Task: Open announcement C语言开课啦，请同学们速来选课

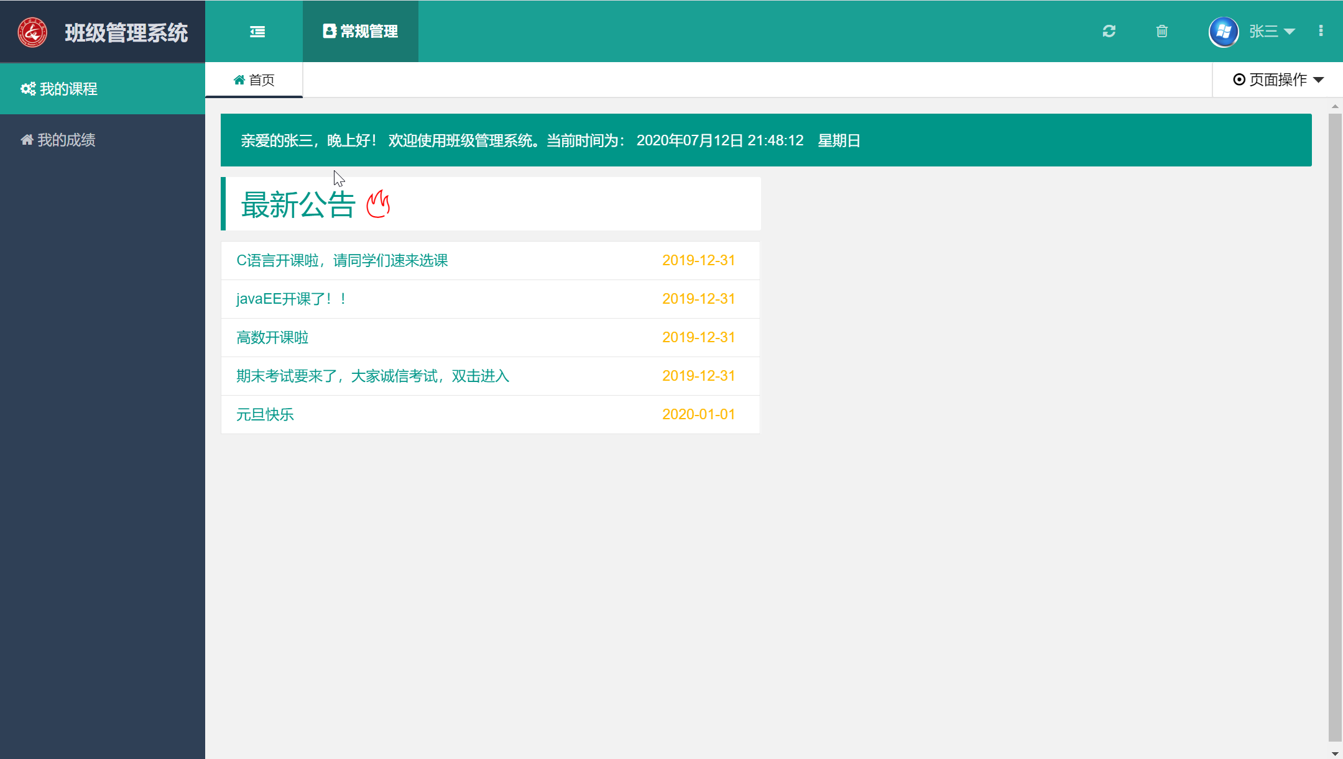Action: pyautogui.click(x=342, y=260)
